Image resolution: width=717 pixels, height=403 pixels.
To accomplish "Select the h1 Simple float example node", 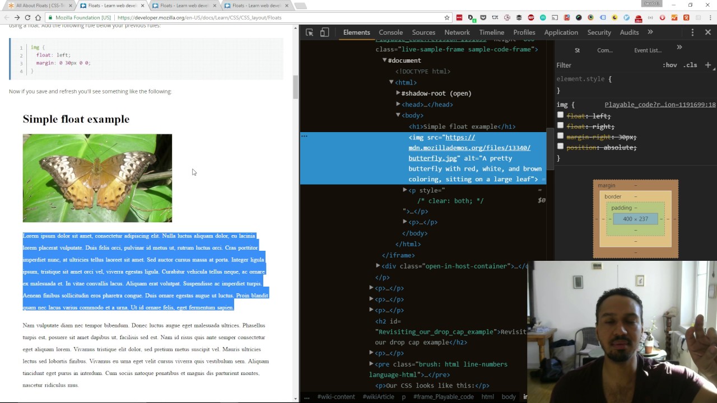I will pyautogui.click(x=462, y=126).
